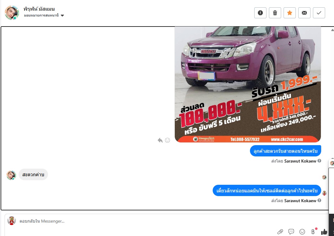This screenshot has height=236, width=334.
Task: Click sender name Sarawut Kokaew under first message
Action: pos(300,161)
